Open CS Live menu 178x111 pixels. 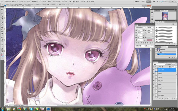click(x=164, y=2)
